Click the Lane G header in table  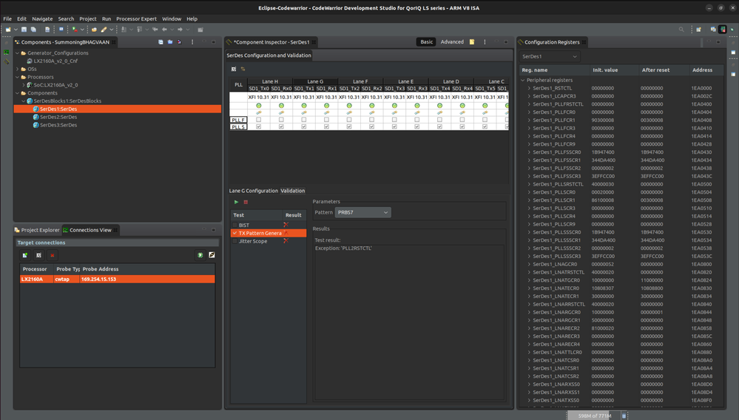click(315, 81)
